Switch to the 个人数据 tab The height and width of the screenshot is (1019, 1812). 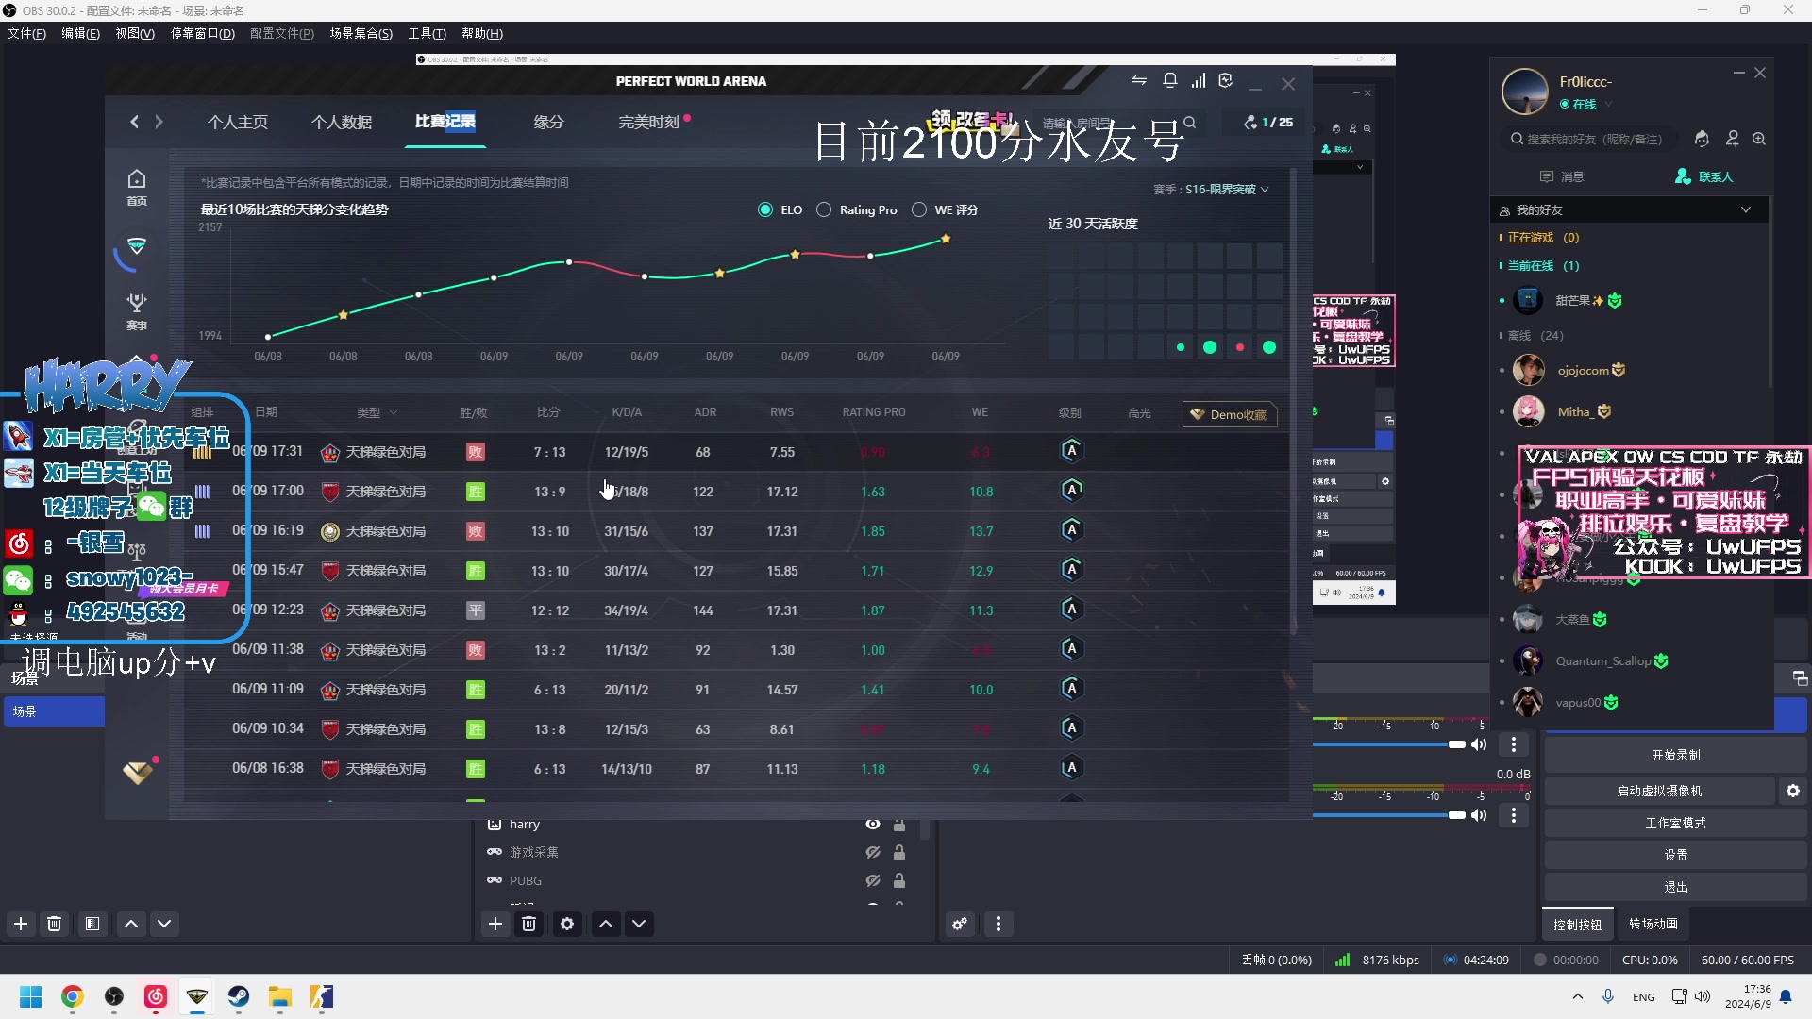[342, 122]
